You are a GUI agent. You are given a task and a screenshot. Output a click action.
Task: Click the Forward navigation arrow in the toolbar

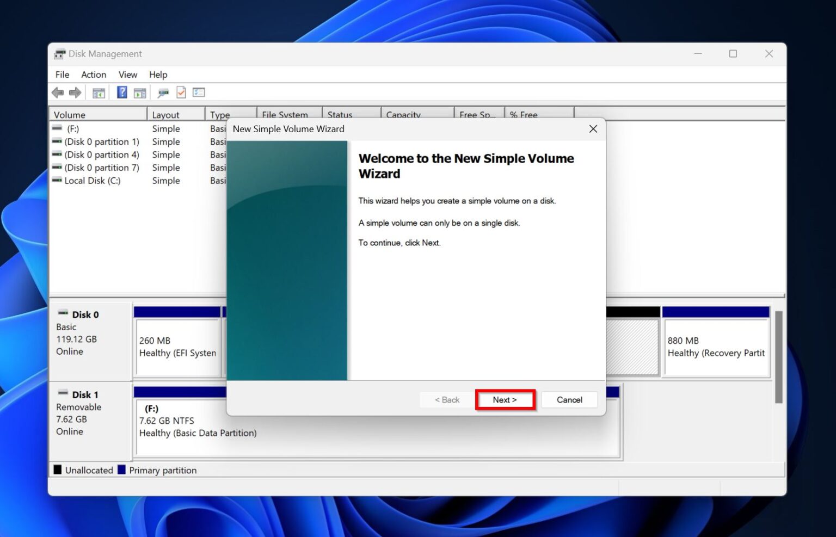(75, 92)
